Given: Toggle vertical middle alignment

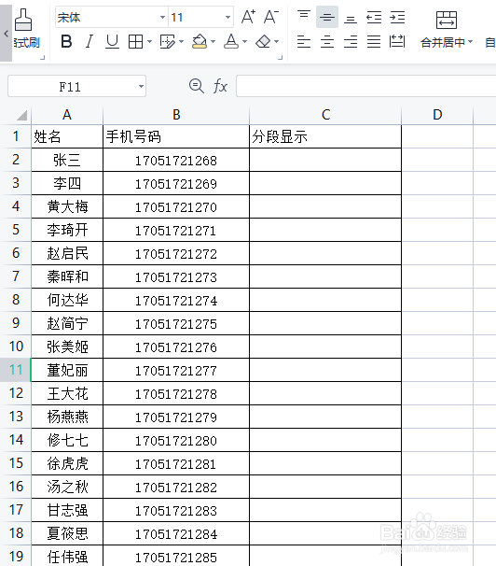Looking at the screenshot, I should click(x=327, y=17).
